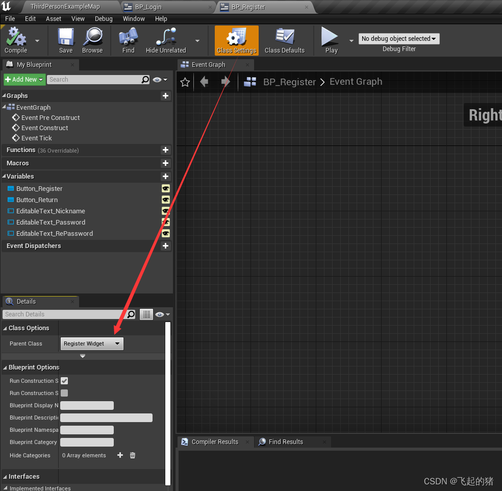Screen dimensions: 502x491
Task: Toggle the eye icon next to EditableText_Nickname
Action: 165,211
